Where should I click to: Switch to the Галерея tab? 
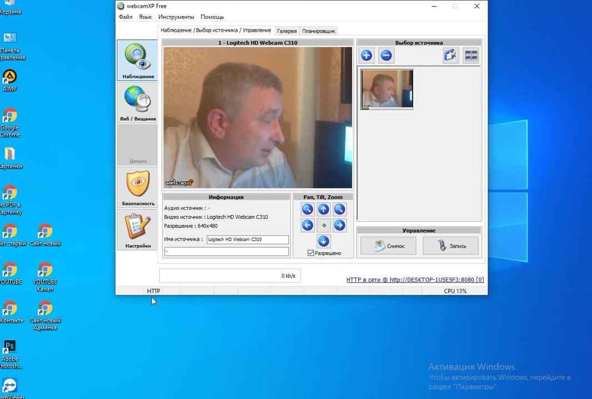[287, 31]
